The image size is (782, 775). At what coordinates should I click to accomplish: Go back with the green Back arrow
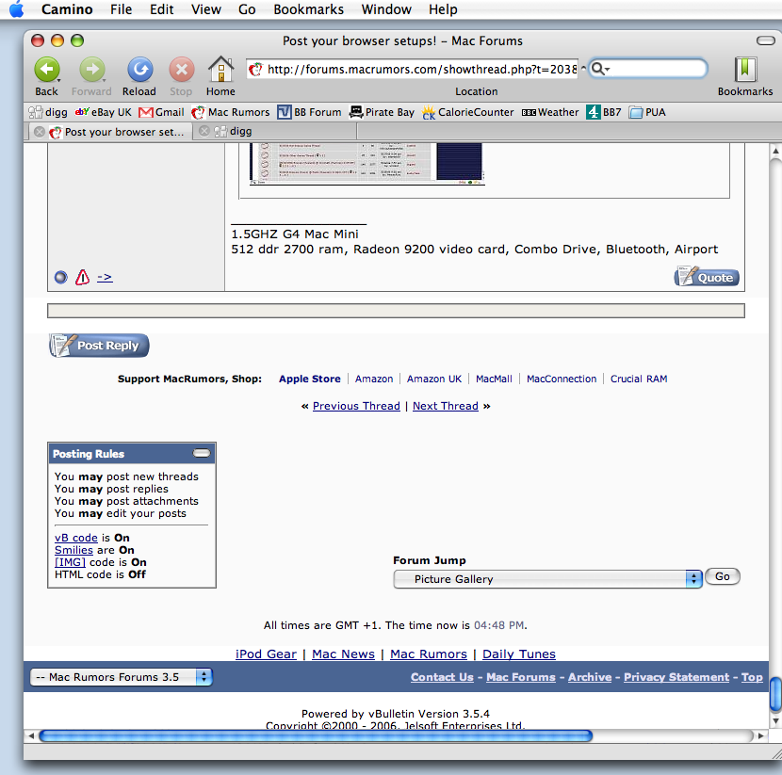tap(47, 70)
